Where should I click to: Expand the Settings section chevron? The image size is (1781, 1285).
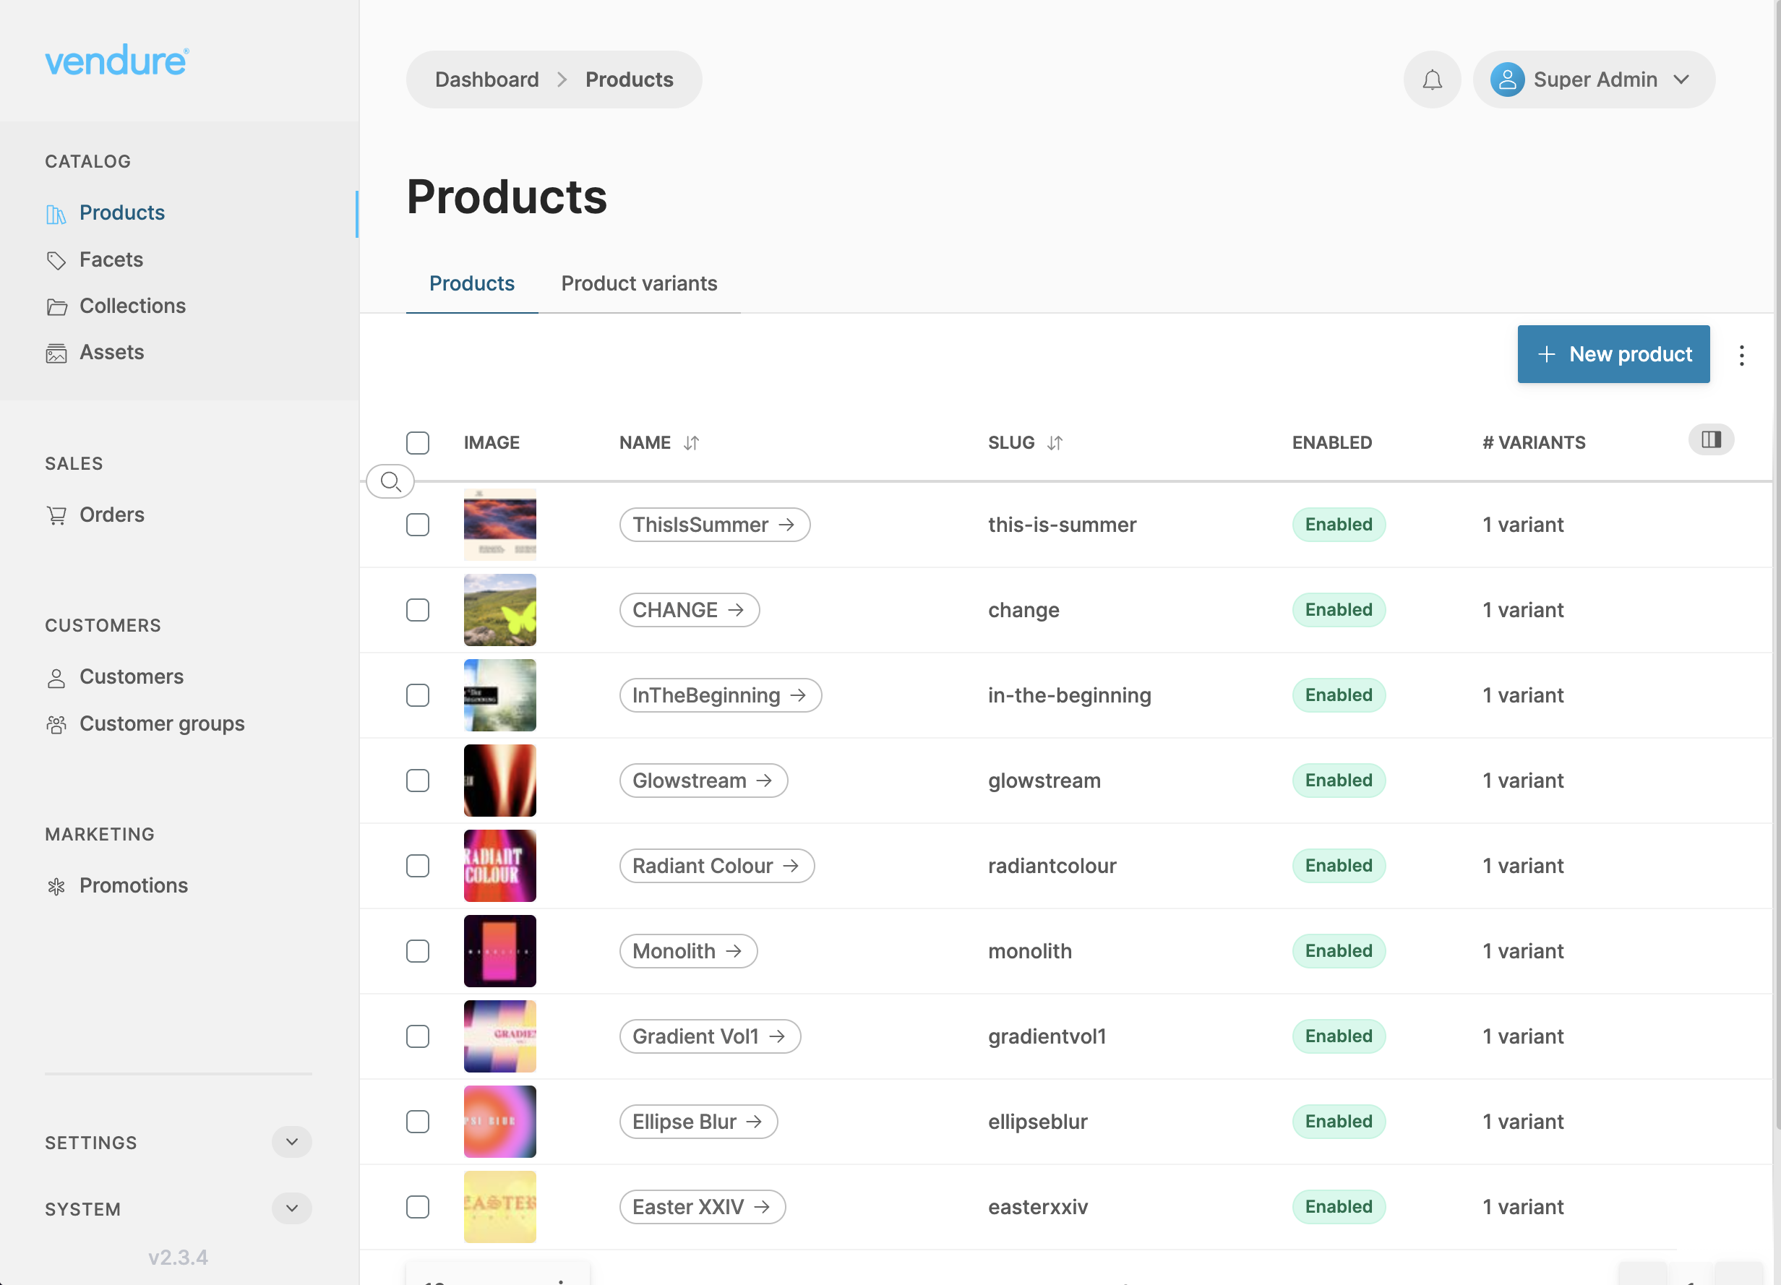pyautogui.click(x=291, y=1142)
